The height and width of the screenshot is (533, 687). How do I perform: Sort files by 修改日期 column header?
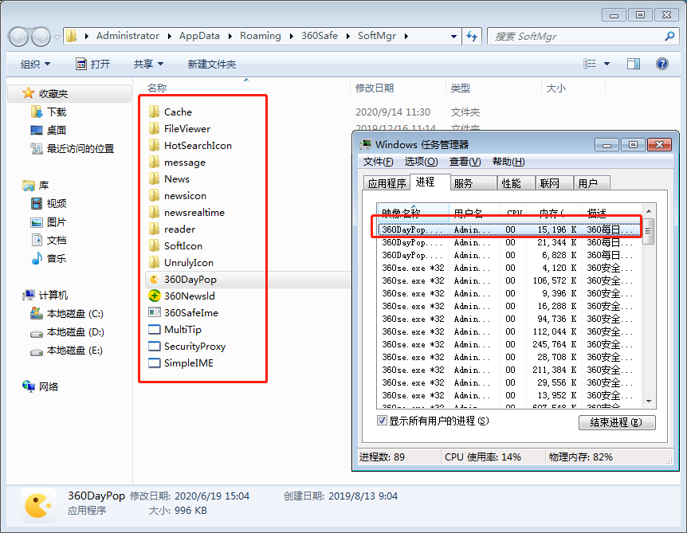tap(398, 88)
